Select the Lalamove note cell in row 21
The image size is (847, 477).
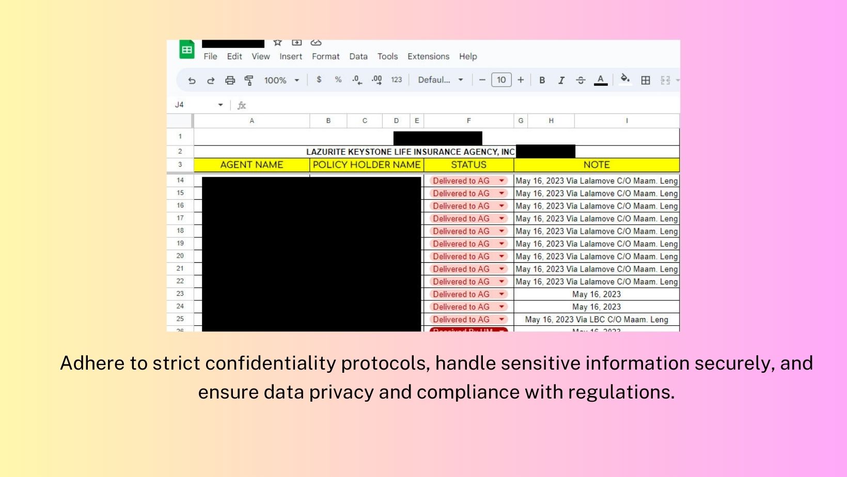597,269
